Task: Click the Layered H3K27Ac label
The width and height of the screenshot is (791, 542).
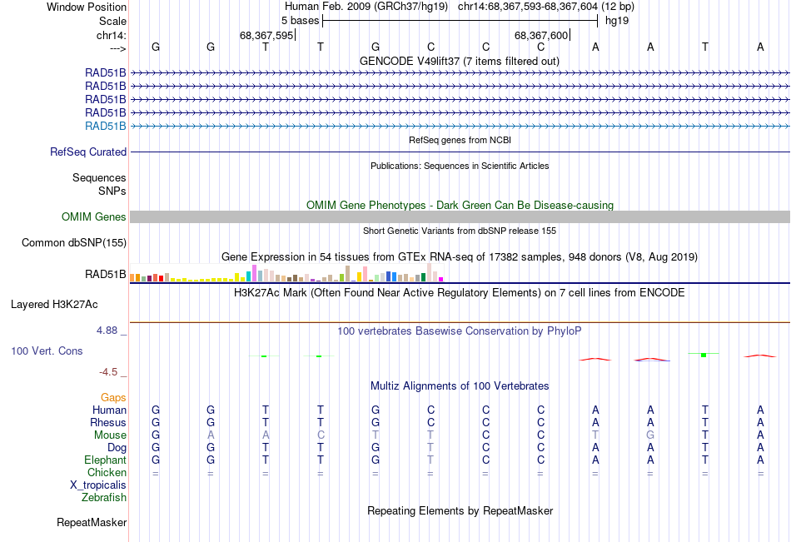Action: (x=54, y=305)
